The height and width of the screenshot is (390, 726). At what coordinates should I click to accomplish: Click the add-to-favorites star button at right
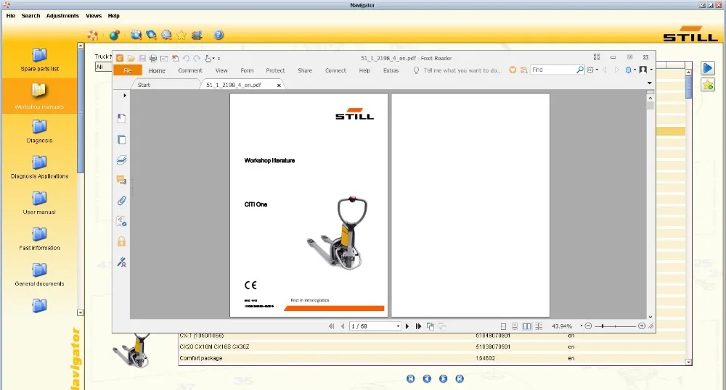coord(707,85)
